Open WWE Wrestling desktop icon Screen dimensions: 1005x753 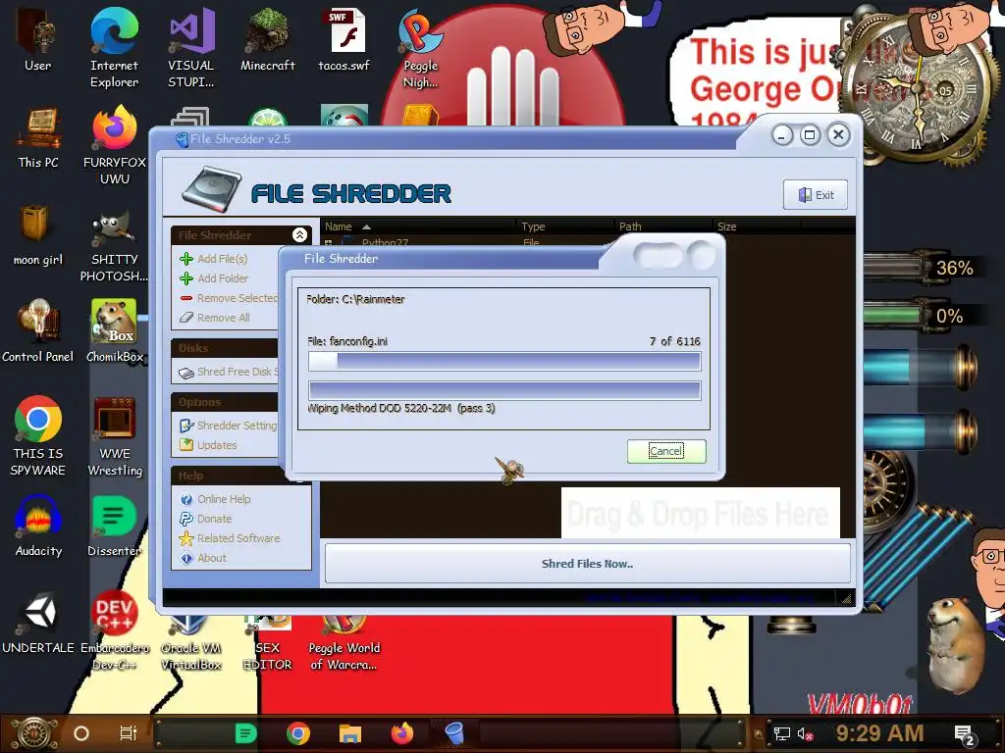pyautogui.click(x=115, y=436)
